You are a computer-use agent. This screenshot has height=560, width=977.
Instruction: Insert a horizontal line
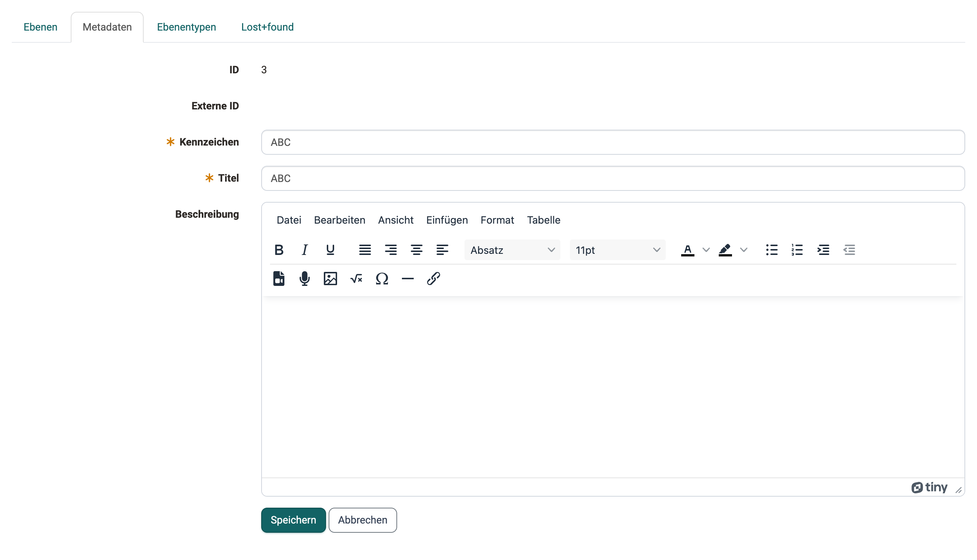[407, 279]
